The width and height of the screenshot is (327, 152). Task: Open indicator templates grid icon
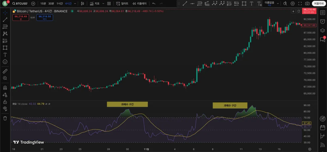pos(109,4)
